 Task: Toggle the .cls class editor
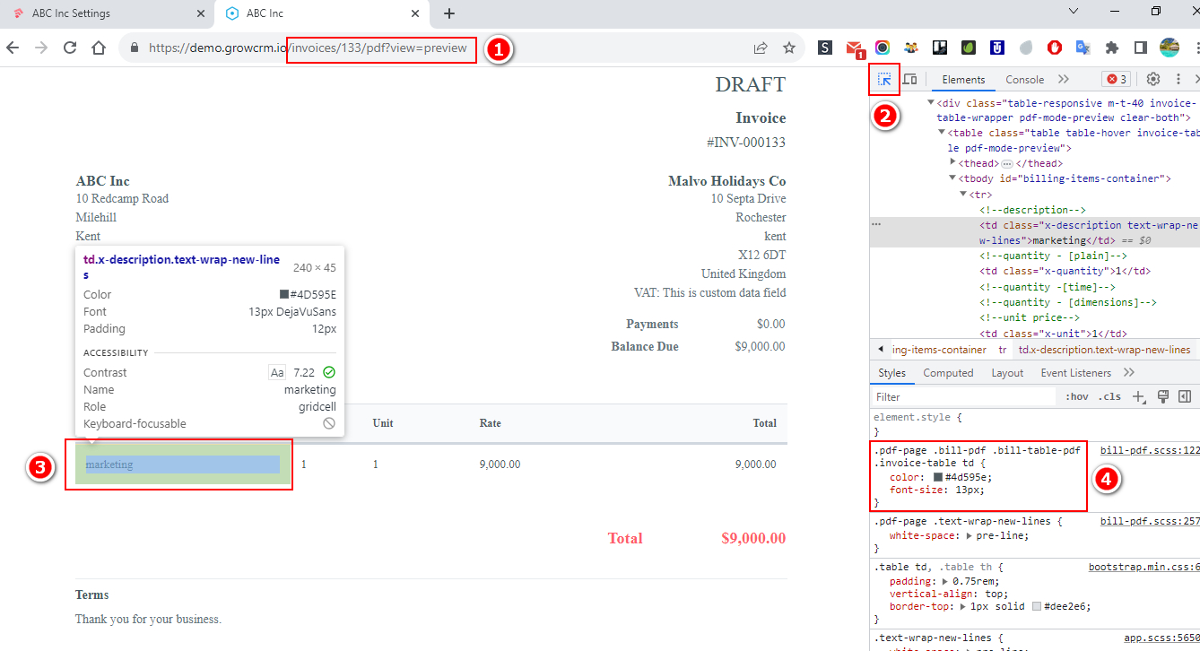pos(1110,396)
